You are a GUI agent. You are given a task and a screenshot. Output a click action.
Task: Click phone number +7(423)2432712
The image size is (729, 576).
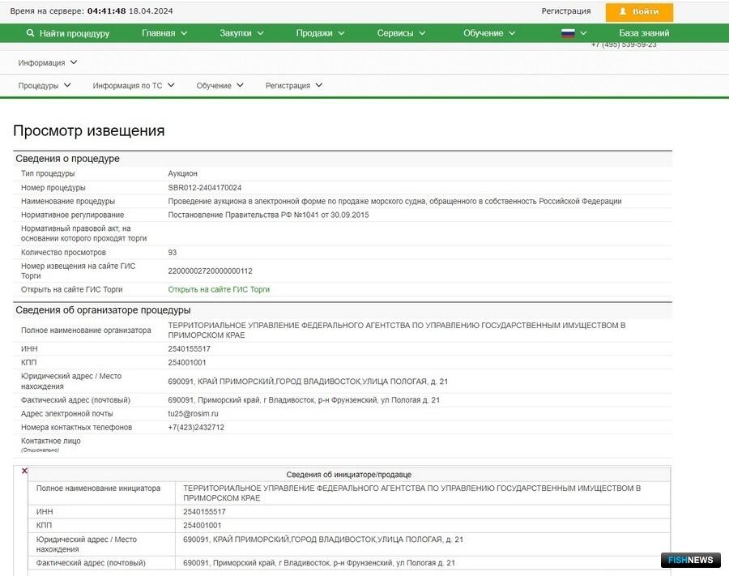(x=196, y=427)
